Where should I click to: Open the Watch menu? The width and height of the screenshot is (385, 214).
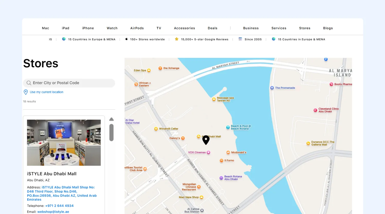112,28
